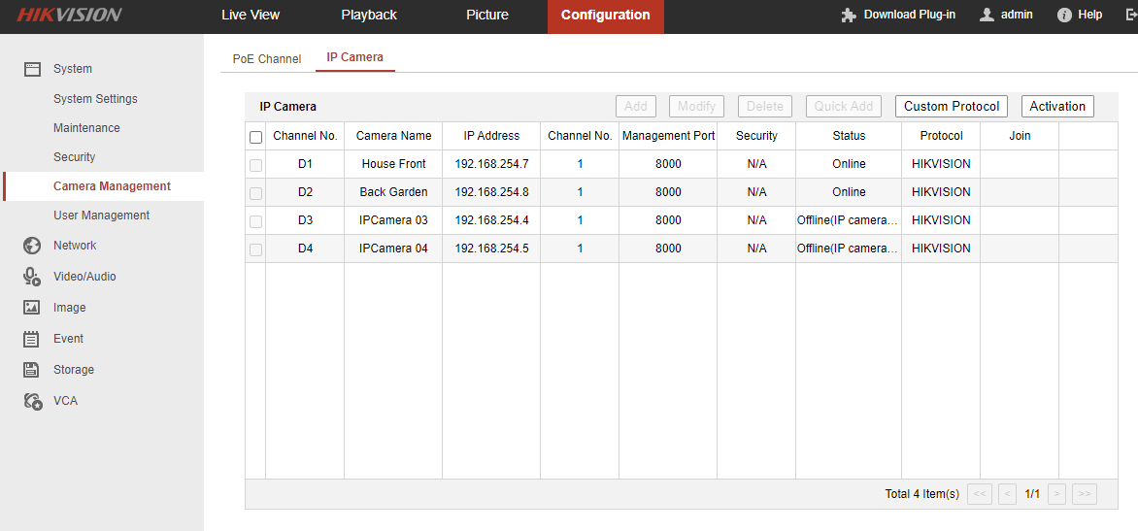This screenshot has height=531, width=1138.
Task: Select the checkbox for D3 camera row
Action: coord(256,221)
